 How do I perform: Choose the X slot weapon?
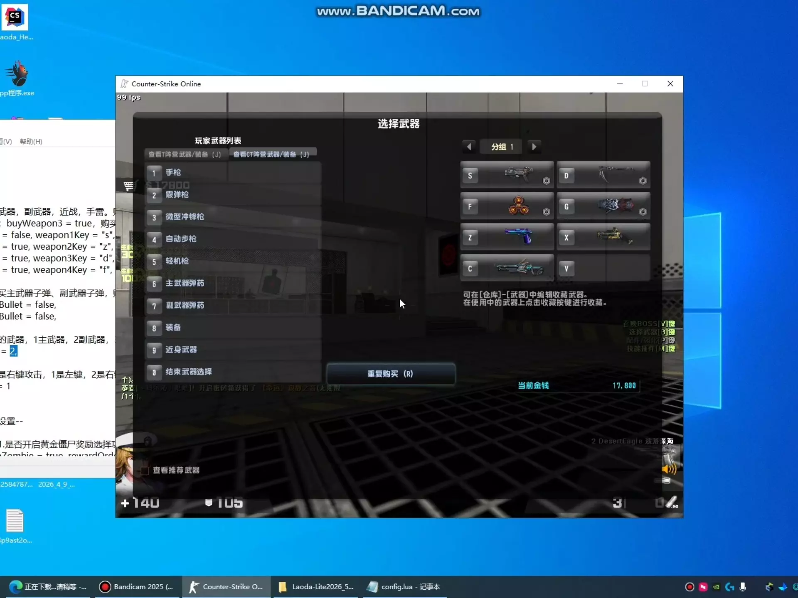point(603,237)
